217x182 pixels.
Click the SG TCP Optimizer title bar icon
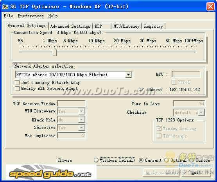[x=5, y=7]
